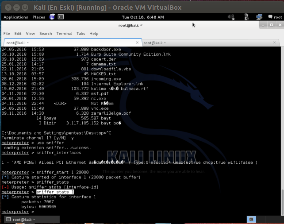Minimize the terminal window

click(x=263, y=25)
